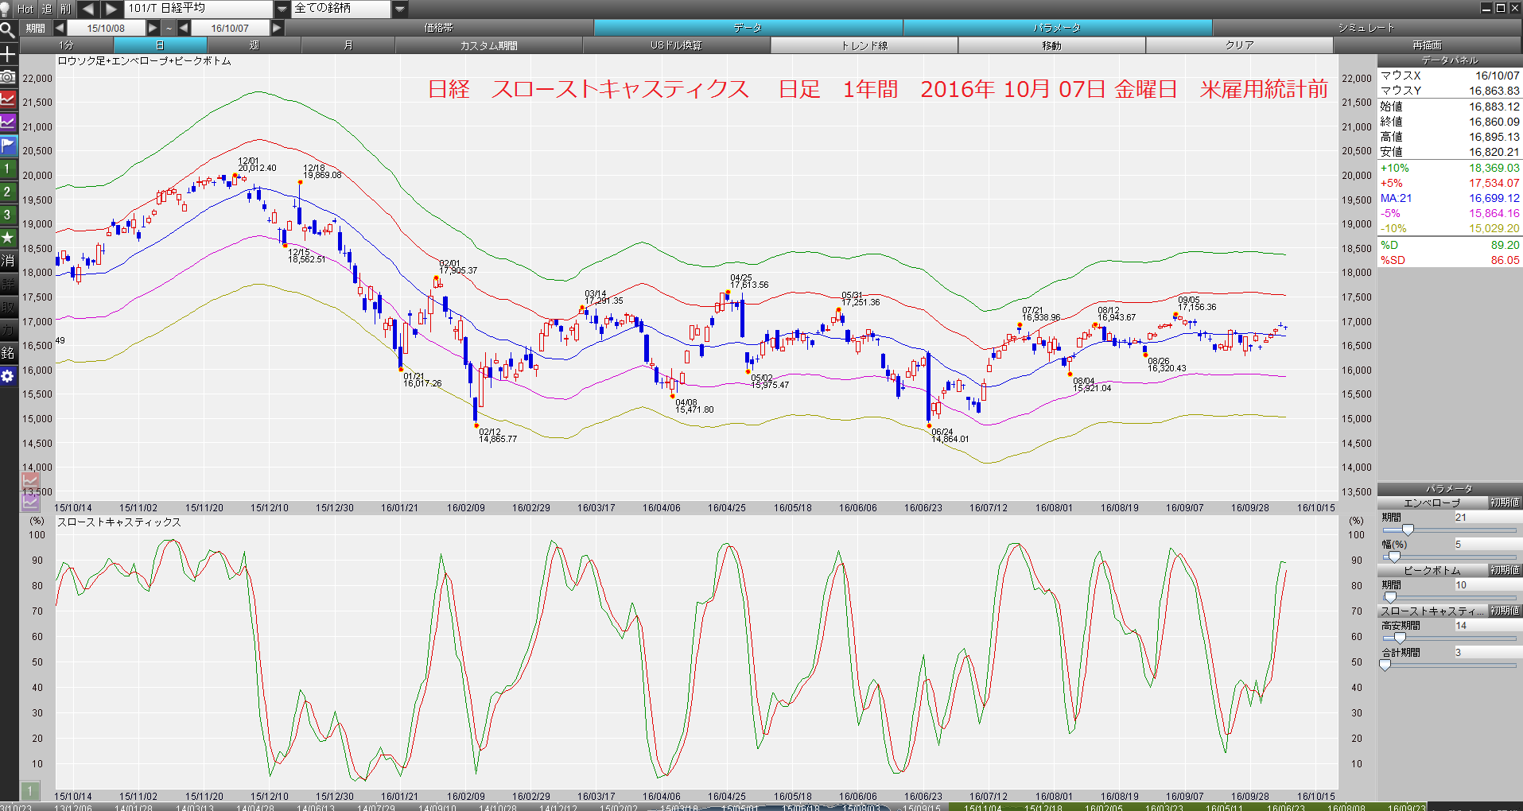Screen dimensions: 1523x811
Task: Open the Hot stocks list
Action: [25, 9]
